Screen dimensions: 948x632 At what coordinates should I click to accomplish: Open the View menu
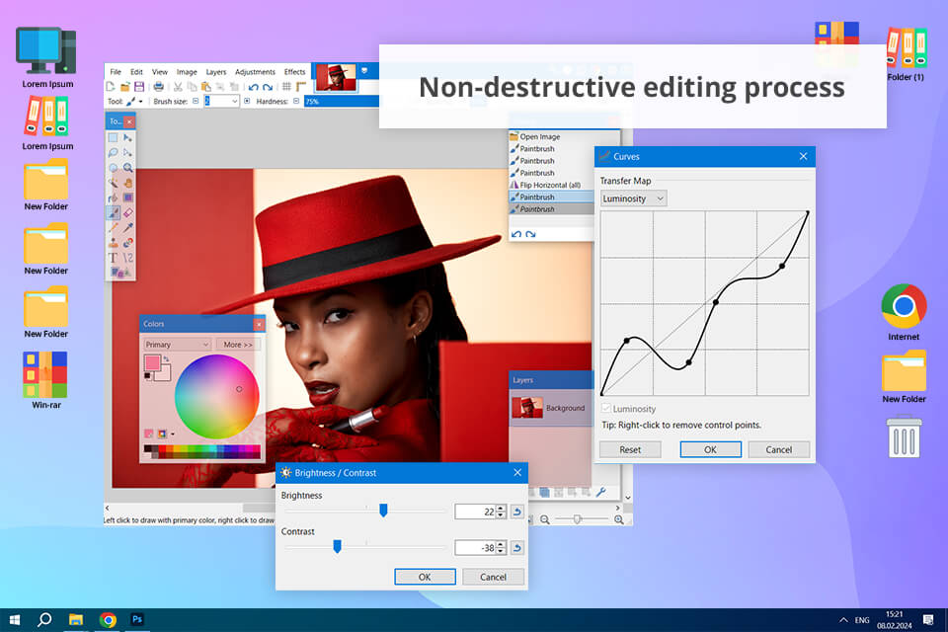[x=160, y=72]
